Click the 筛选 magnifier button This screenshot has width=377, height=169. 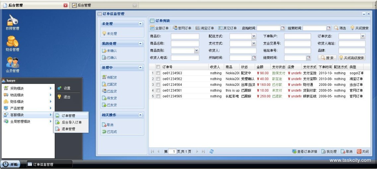coord(340,28)
